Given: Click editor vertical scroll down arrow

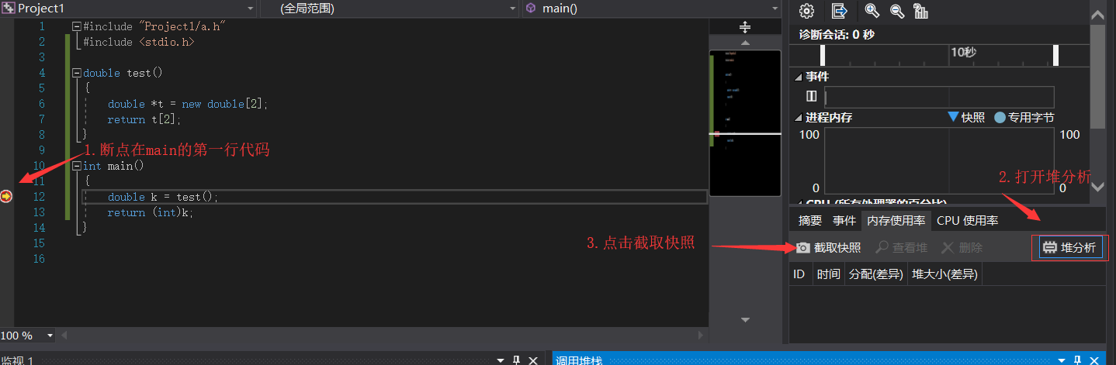Looking at the screenshot, I should pos(745,320).
